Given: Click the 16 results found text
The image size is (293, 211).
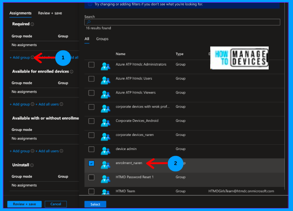Looking at the screenshot, I should click(98, 28).
